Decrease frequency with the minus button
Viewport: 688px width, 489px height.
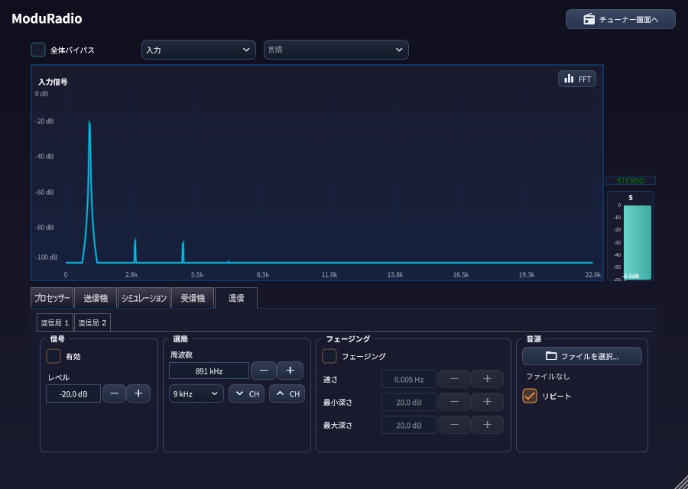pyautogui.click(x=264, y=371)
